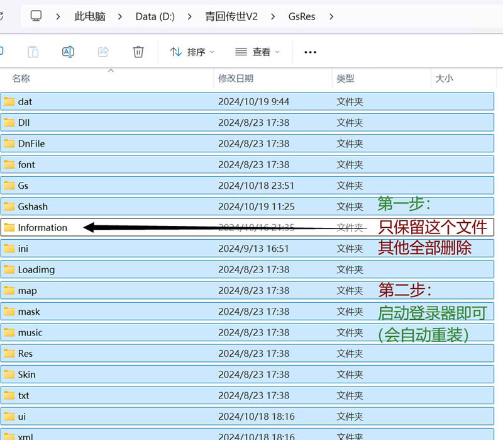Viewport: 503px width, 440px height.
Task: Click the Paste icon in the toolbar
Action: 33,52
